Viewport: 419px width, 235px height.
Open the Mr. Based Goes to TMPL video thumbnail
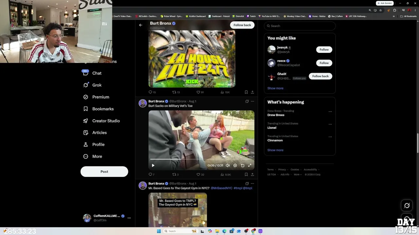coord(178,210)
